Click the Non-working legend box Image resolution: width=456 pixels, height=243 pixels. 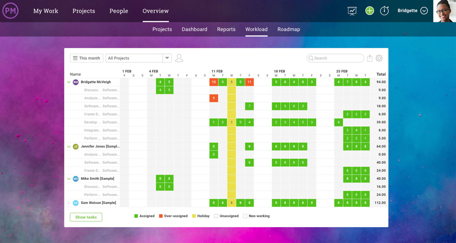[245, 216]
